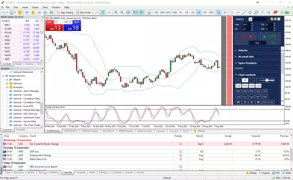Toggle the VOL chart control button

tap(258, 91)
